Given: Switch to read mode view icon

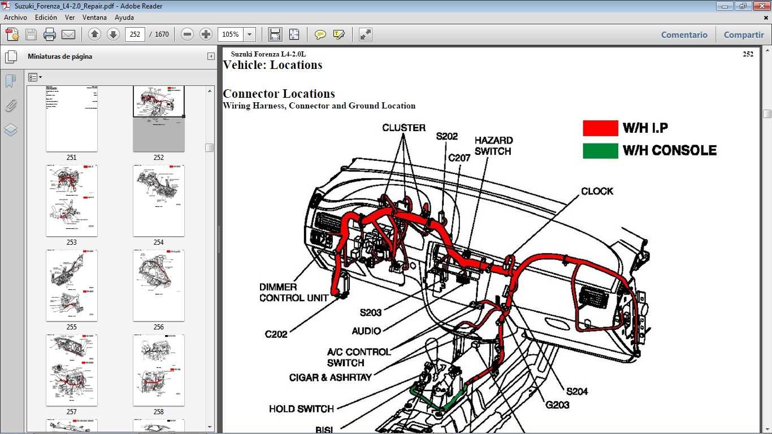Looking at the screenshot, I should (x=366, y=34).
